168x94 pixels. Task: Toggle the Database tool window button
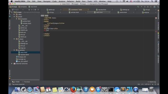click(158, 59)
